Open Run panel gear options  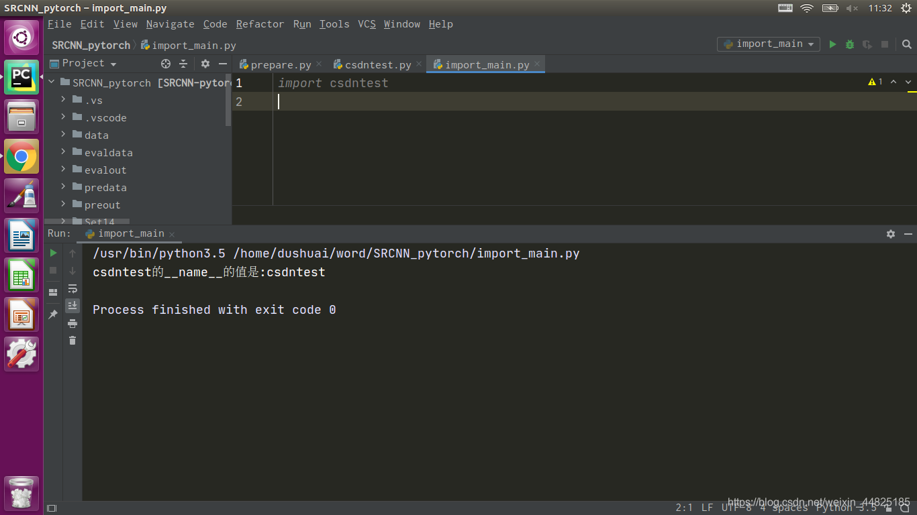[891, 234]
